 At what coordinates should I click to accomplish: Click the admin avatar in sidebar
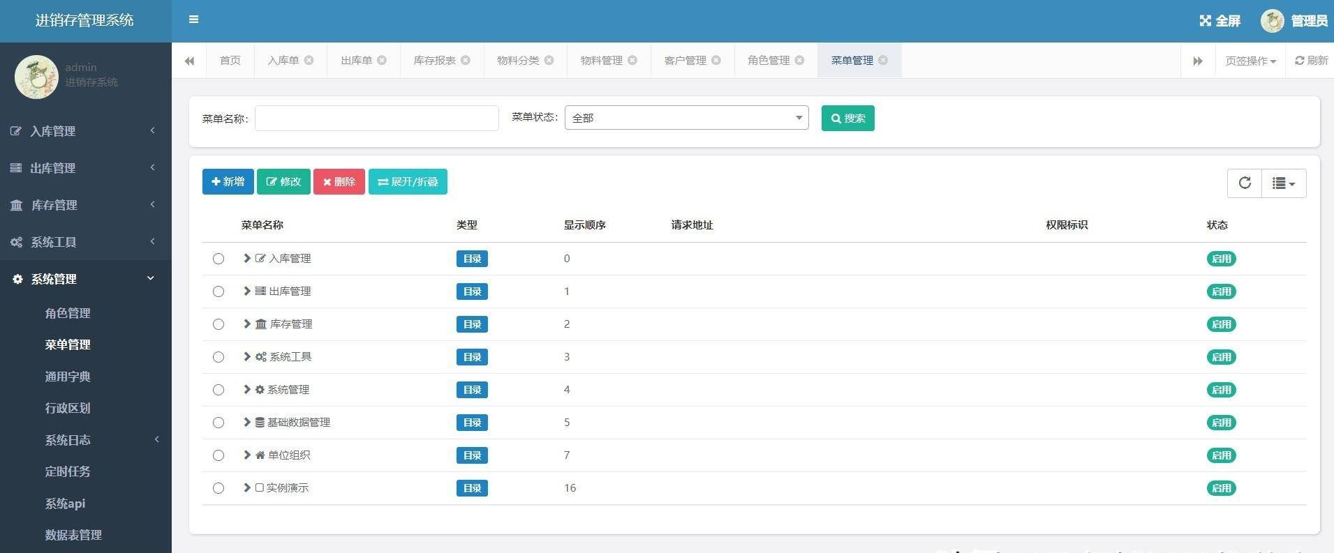point(36,76)
